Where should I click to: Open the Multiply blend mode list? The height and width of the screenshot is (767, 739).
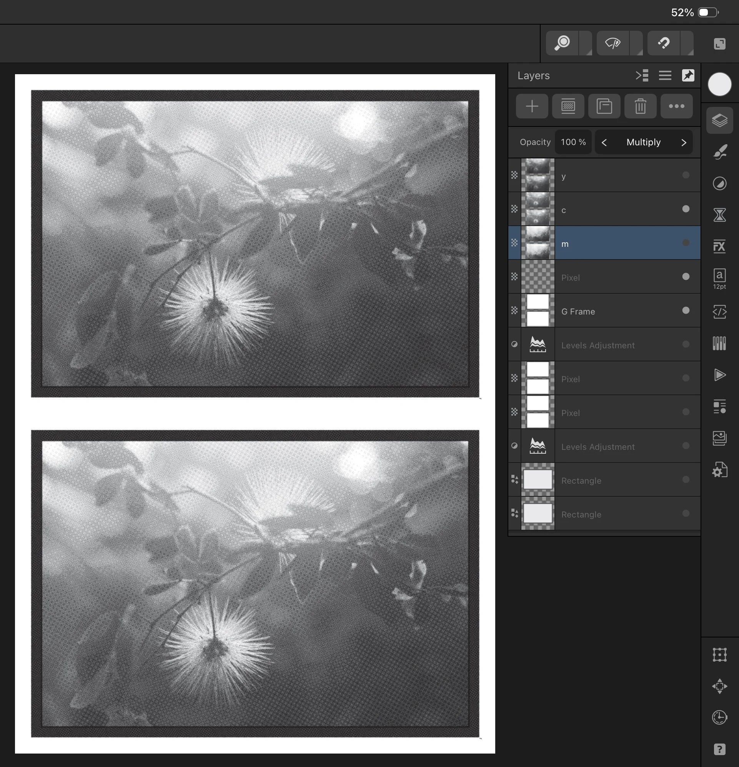tap(644, 142)
